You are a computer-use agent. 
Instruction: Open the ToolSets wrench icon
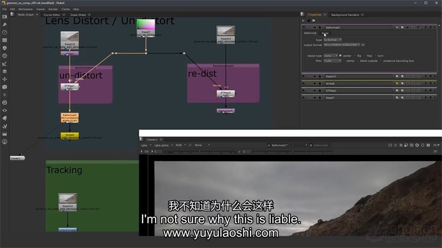(x=5, y=126)
